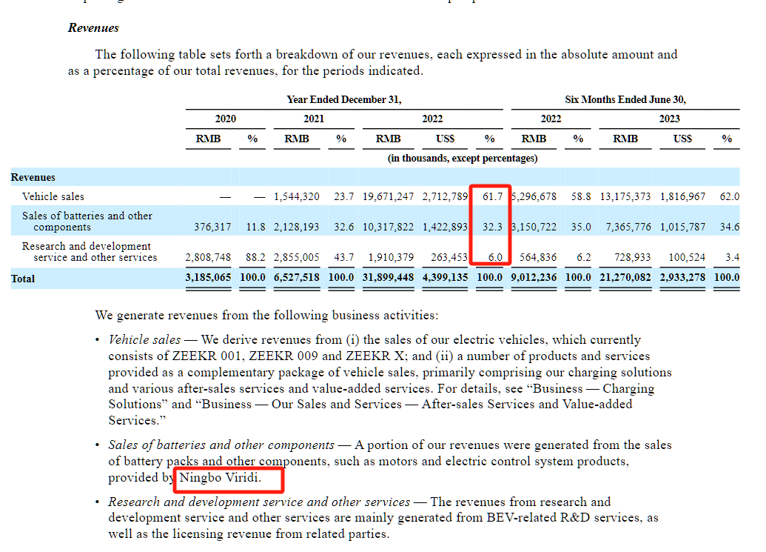
Task: Click the value '10,317,822'
Action: 388,227
